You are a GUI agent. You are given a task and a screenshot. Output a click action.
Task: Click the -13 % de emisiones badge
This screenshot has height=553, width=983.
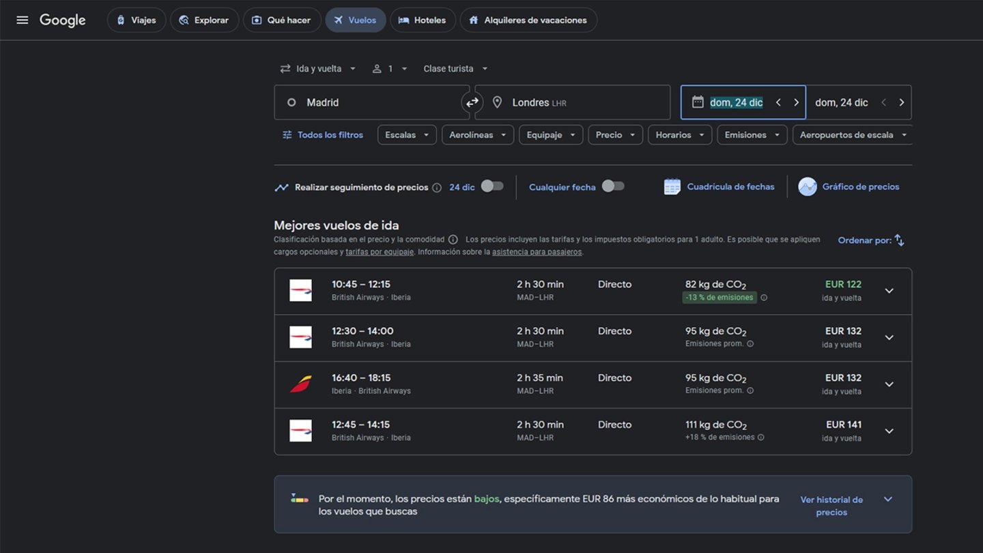[720, 298]
